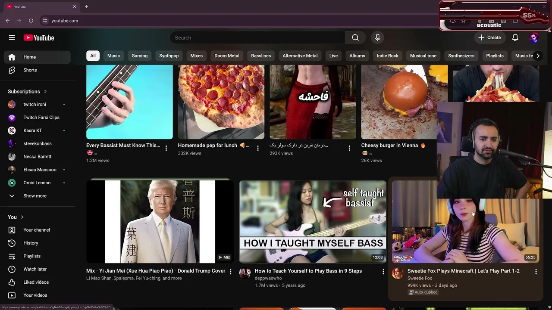
Task: Start voice search with microphone icon
Action: 377,38
